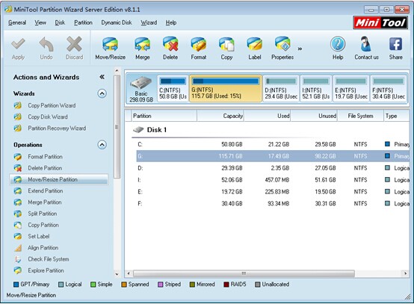Click the horizontal scrollbar of partition list

[x=244, y=273]
